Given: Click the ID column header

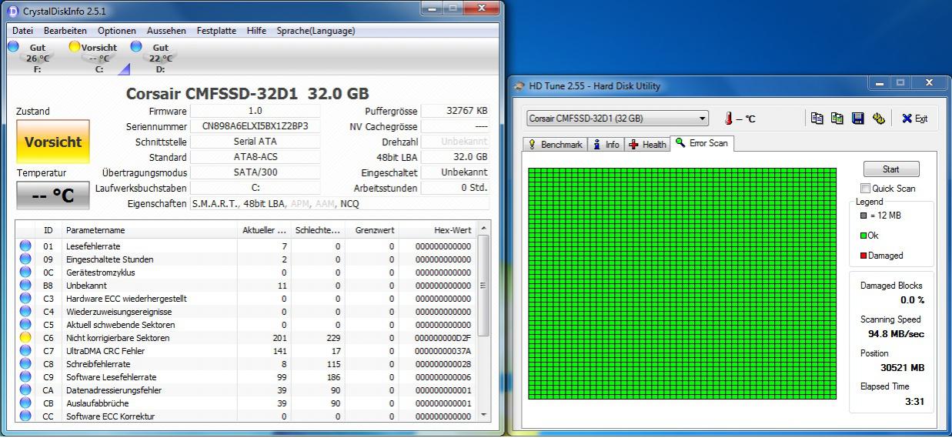Looking at the screenshot, I should coord(48,230).
